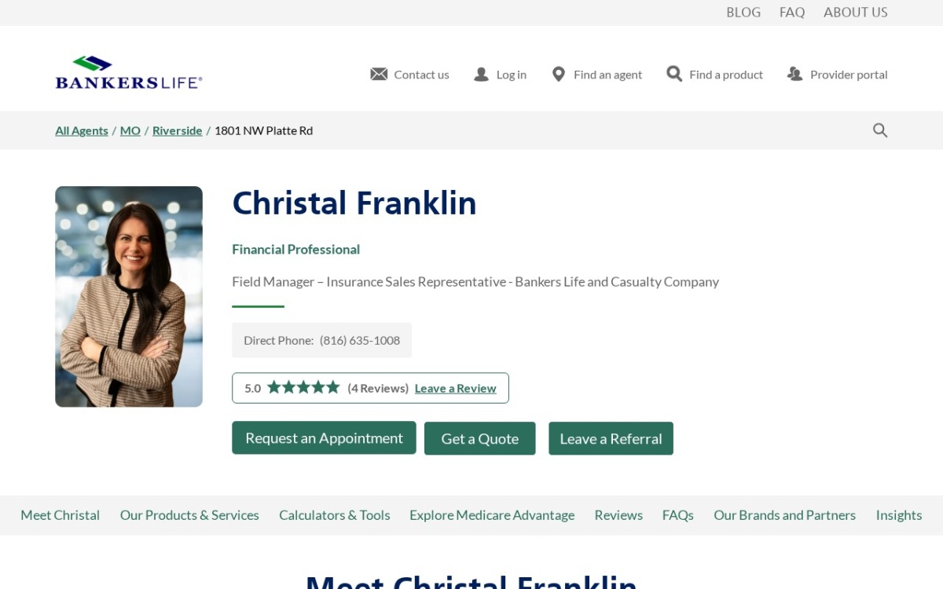Click the five-star rating icons
Image resolution: width=943 pixels, height=589 pixels.
[x=303, y=387]
